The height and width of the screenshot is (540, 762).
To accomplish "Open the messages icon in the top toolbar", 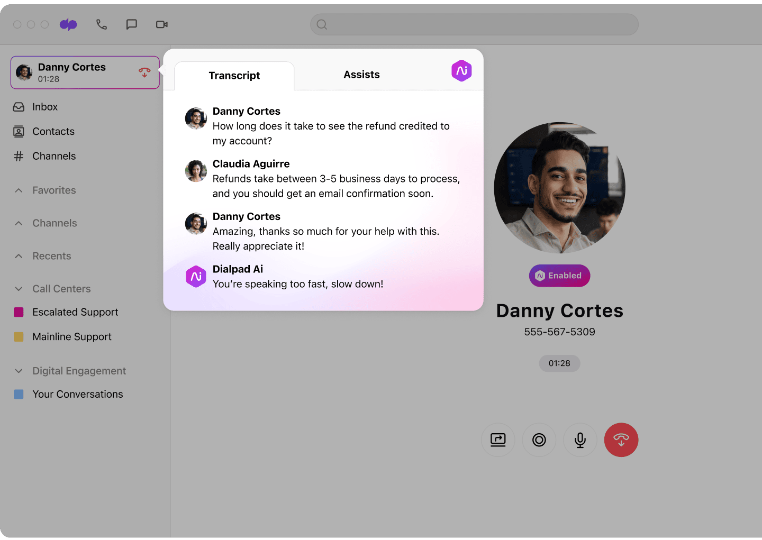I will coord(131,24).
